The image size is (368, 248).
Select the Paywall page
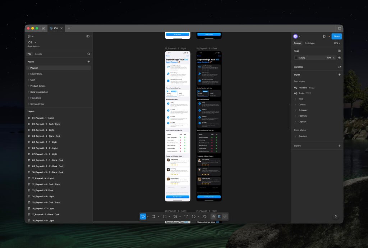[59, 68]
